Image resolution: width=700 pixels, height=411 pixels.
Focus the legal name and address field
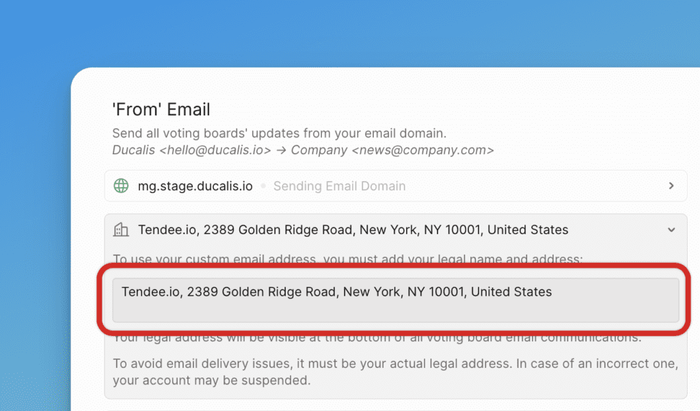396,299
